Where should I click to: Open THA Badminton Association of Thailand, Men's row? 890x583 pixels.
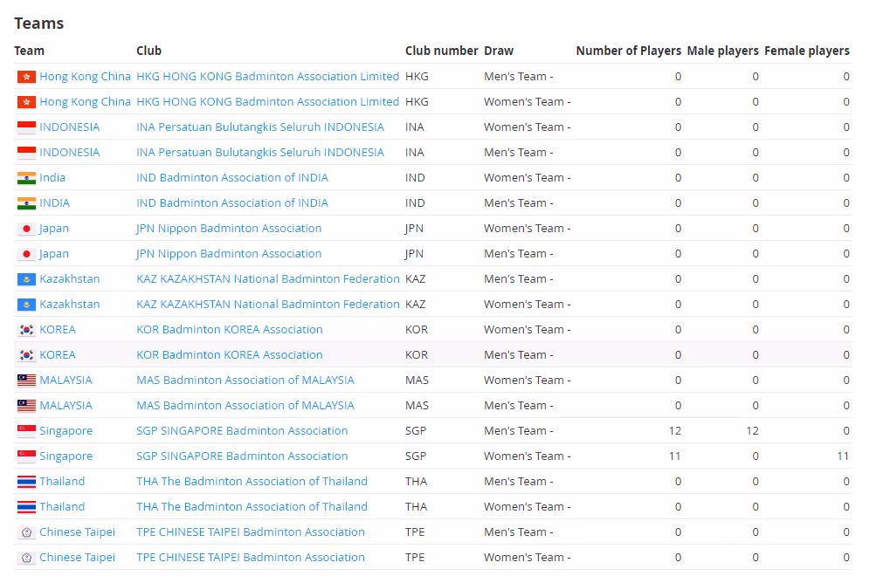click(x=252, y=482)
